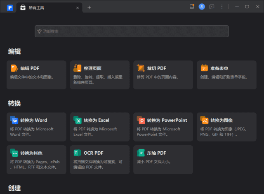Open the feedback message icon
Image resolution: width=264 pixels, height=194 pixels.
click(x=212, y=7)
